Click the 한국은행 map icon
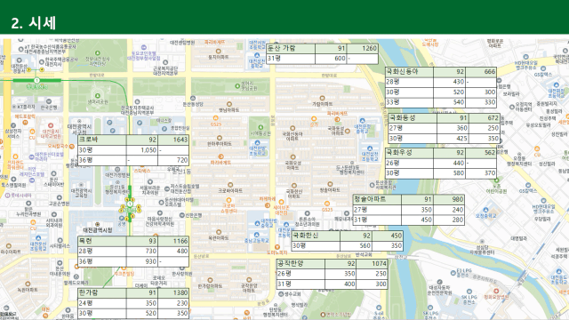Screen dimensions: 569x320 (x=49, y=101)
